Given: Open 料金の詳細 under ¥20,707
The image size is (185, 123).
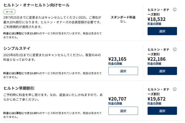Looking at the screenshot, I should click(115, 104).
